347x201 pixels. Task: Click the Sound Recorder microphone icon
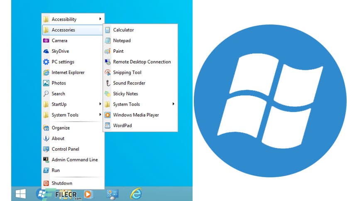coord(108,83)
